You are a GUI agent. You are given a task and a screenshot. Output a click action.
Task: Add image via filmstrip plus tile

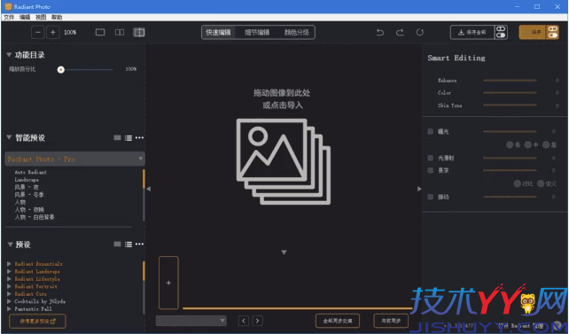[168, 283]
